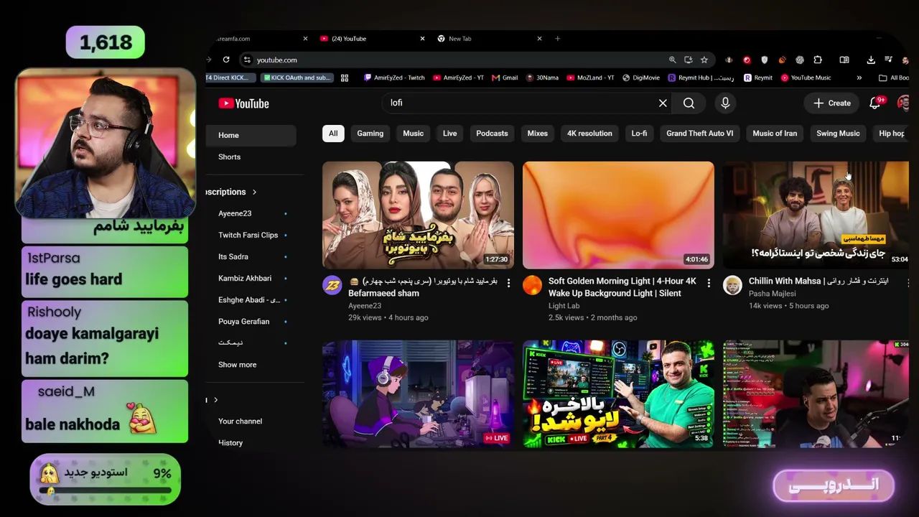Image resolution: width=919 pixels, height=517 pixels.
Task: Go to Home in the sidebar
Action: [251, 136]
